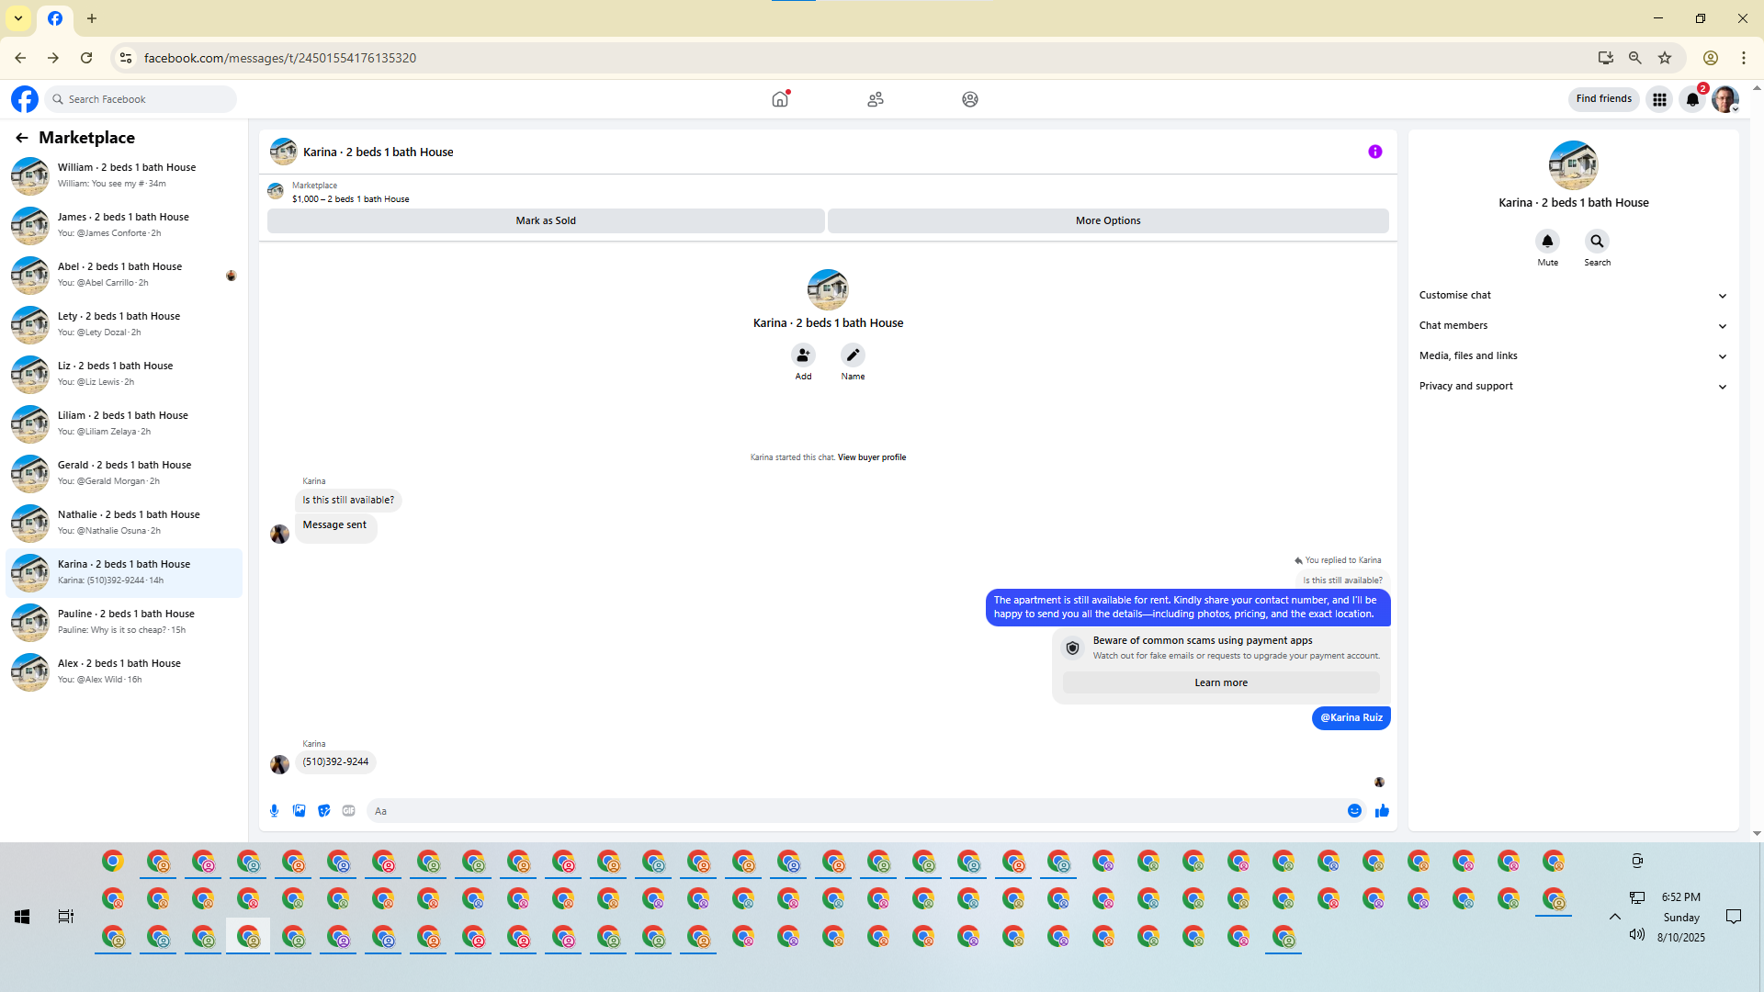Open the emoji picker in message box
Viewport: 1764px width, 992px height.
pos(1354,810)
